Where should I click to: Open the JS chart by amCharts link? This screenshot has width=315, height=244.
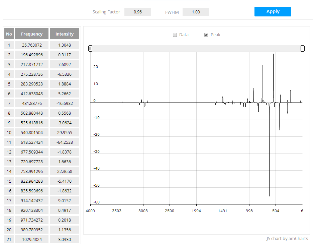287,239
